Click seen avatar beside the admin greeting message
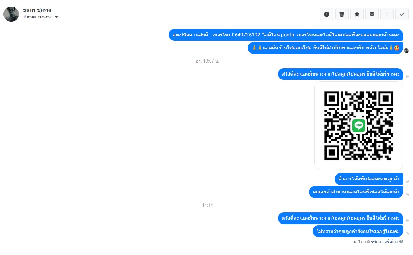 [x=406, y=50]
